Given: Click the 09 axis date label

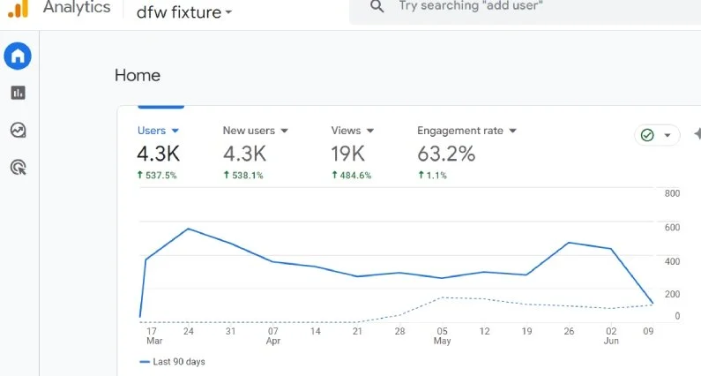Looking at the screenshot, I should tap(648, 331).
